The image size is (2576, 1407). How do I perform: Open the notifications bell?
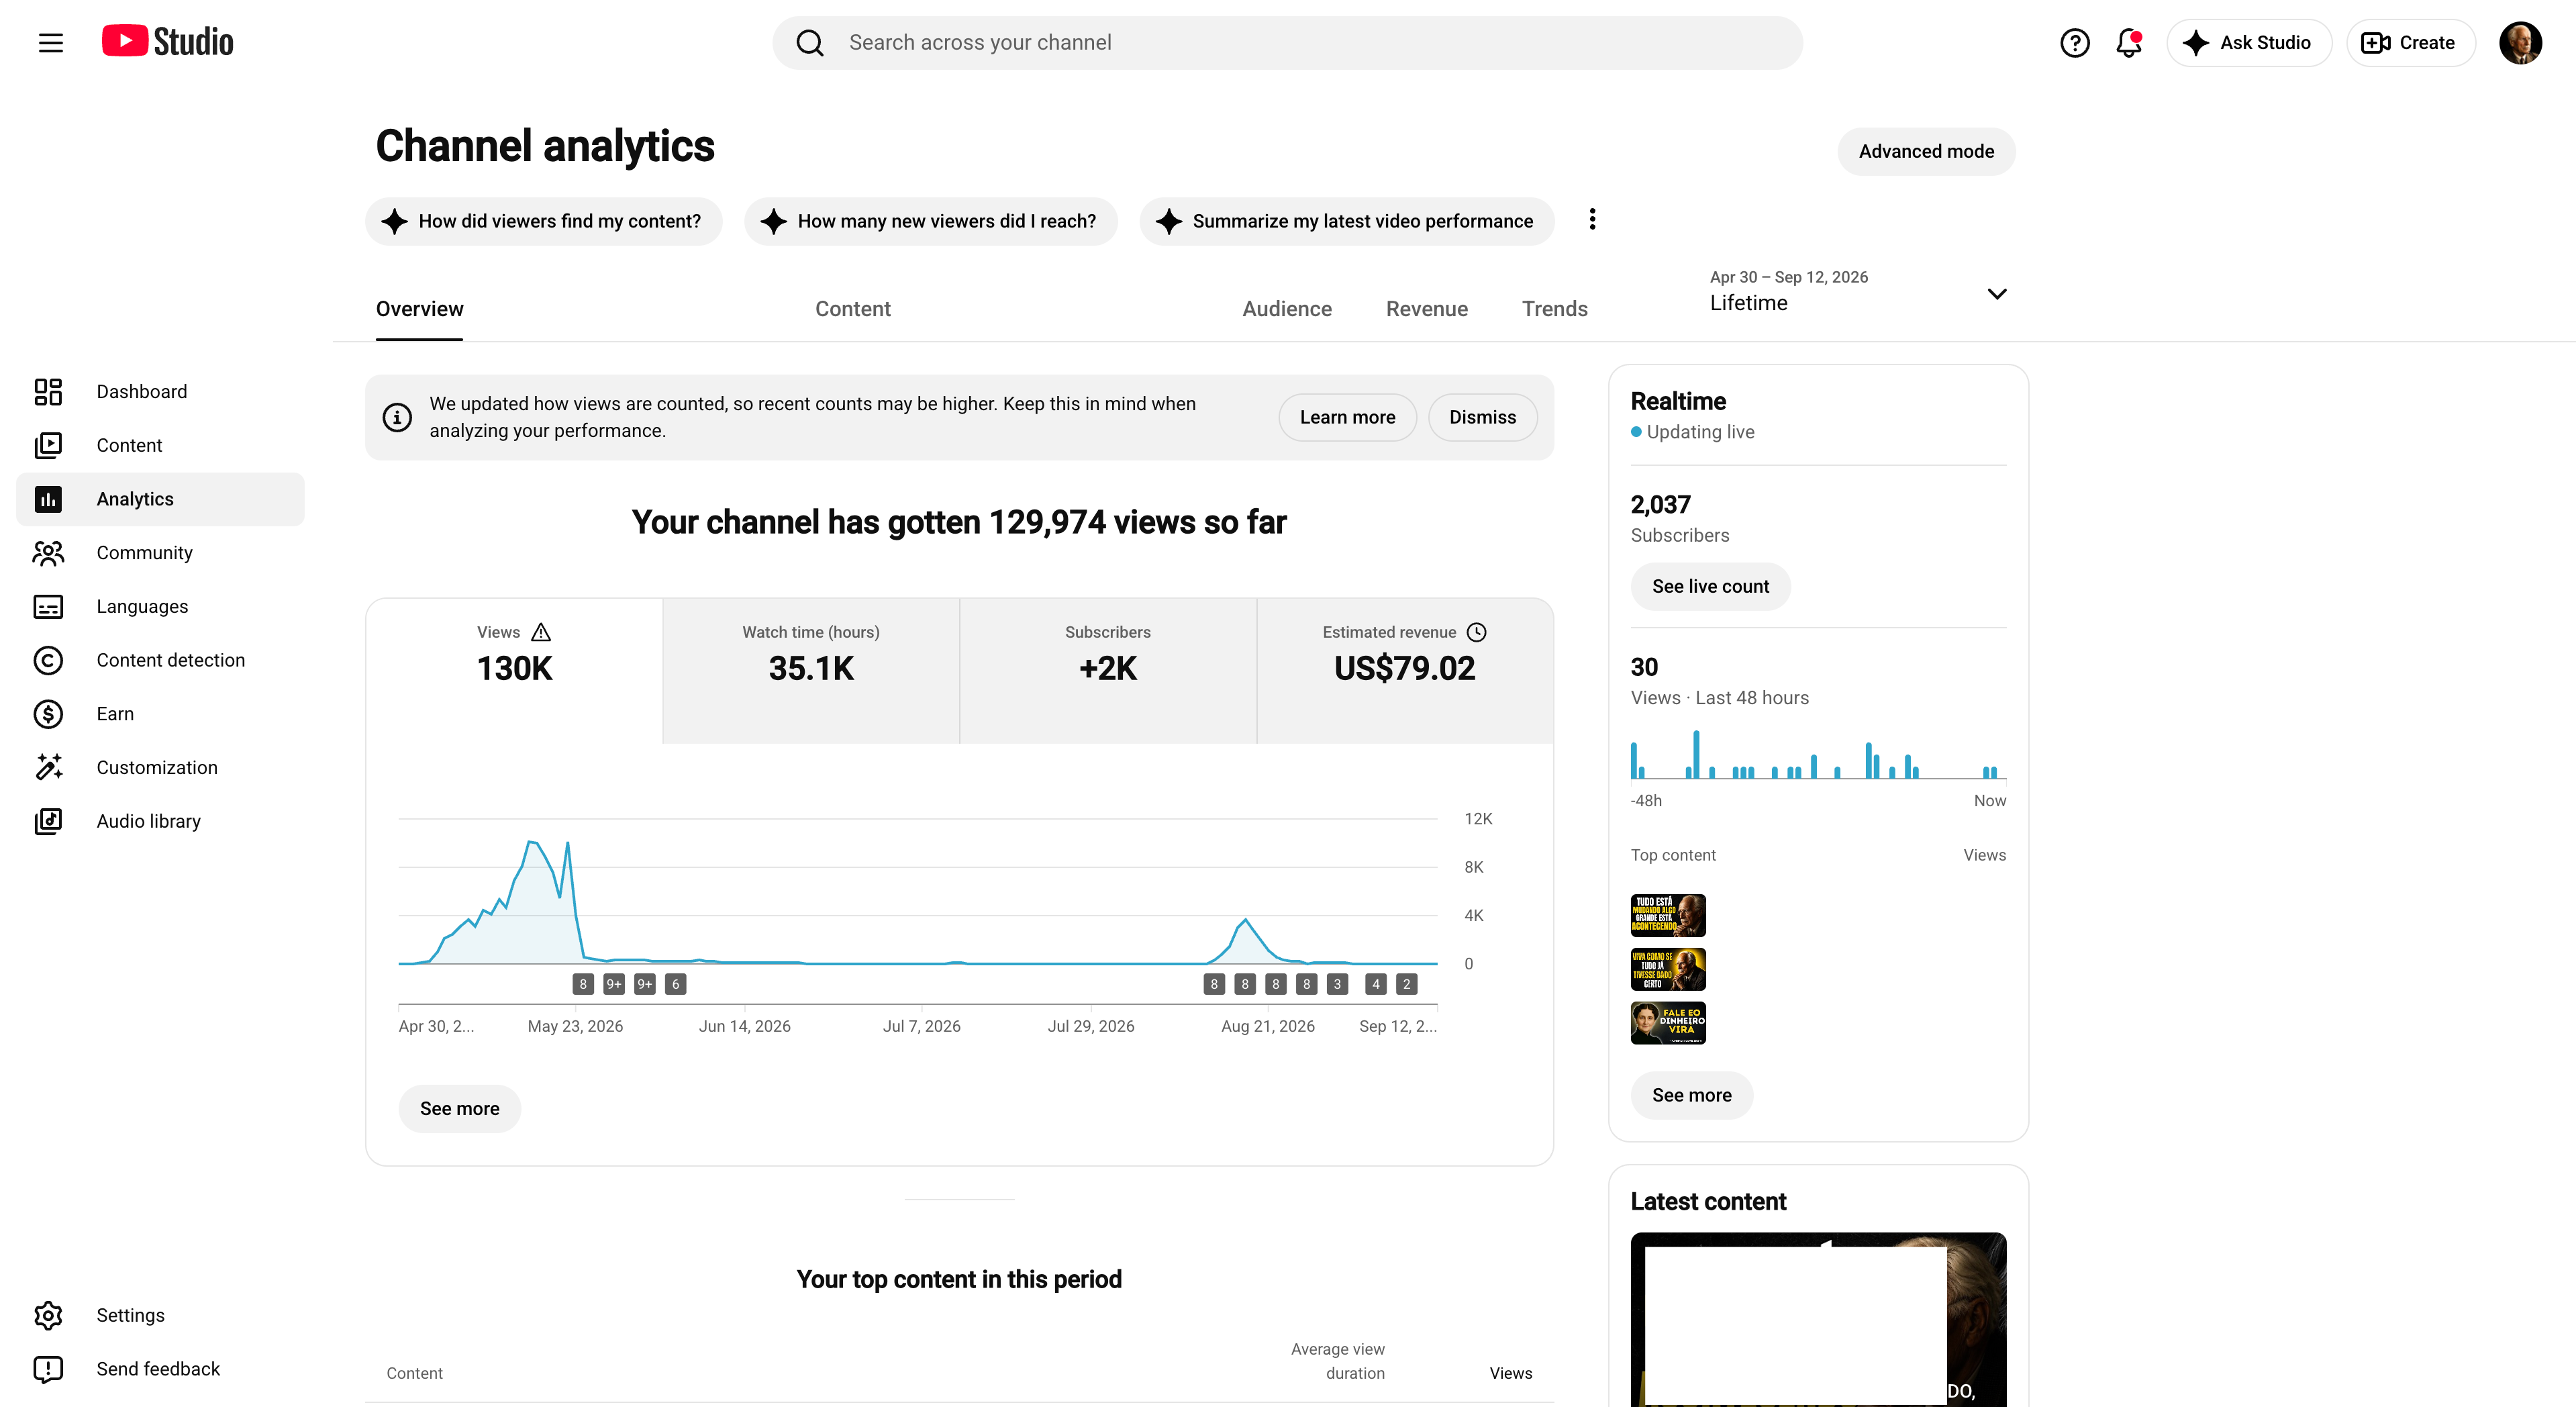click(x=2129, y=43)
